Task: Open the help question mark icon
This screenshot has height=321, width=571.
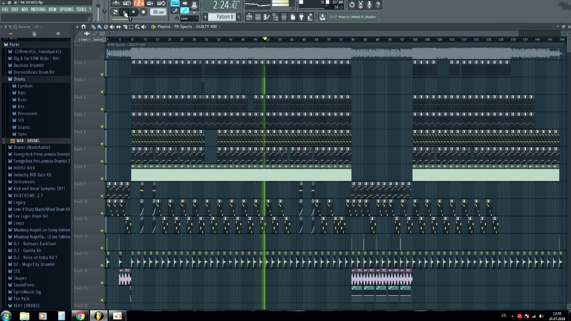Action: point(378,4)
